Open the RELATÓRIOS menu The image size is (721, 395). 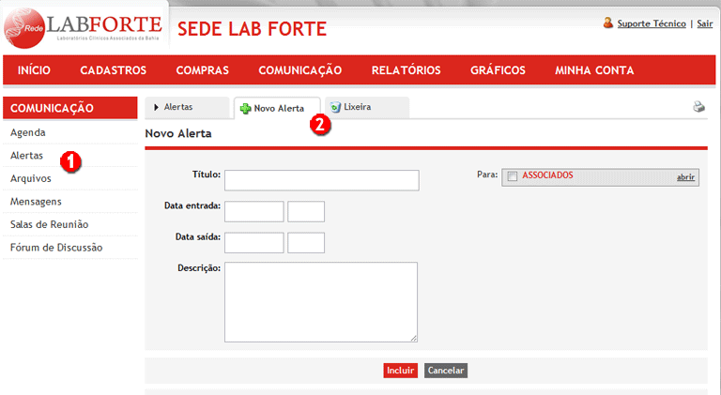[x=406, y=70]
